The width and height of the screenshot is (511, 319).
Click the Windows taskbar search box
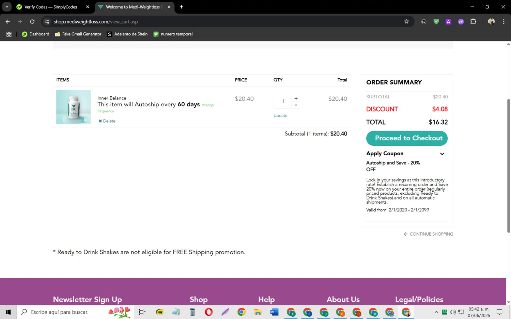coord(75,312)
